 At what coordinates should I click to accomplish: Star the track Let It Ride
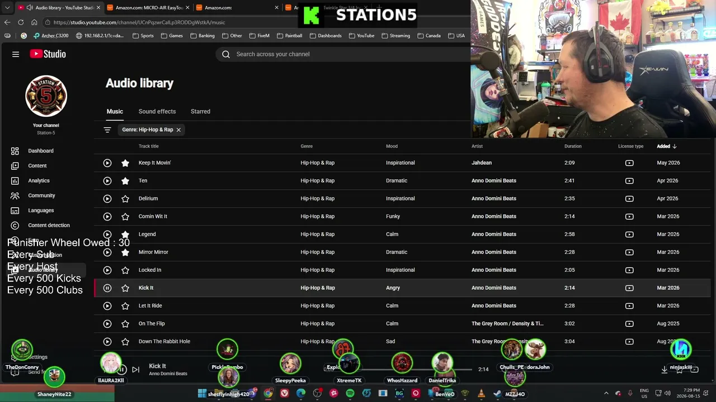pyautogui.click(x=125, y=306)
